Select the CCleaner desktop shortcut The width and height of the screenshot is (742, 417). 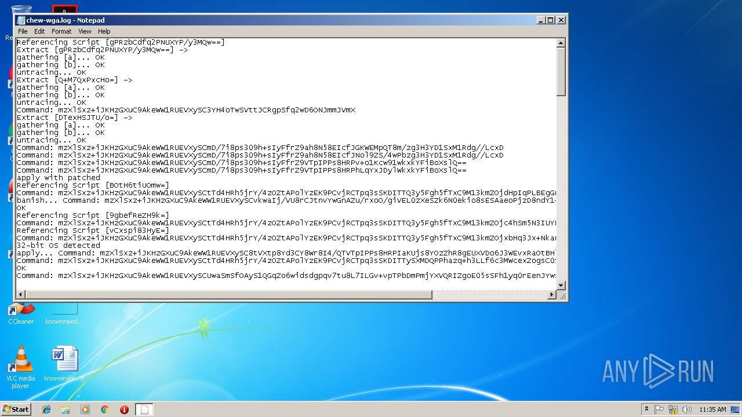coord(21,313)
